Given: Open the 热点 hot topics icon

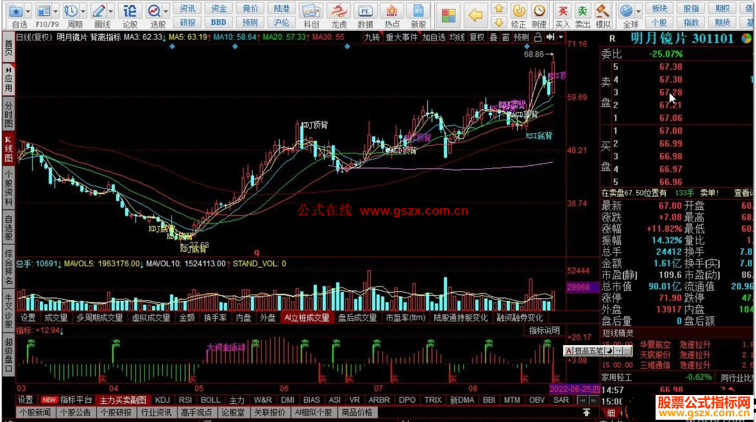Looking at the screenshot, I should point(392,11).
